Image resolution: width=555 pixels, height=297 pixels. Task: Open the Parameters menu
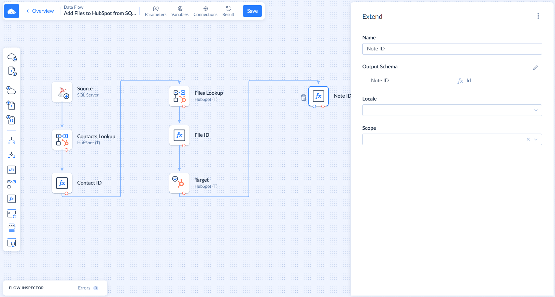156,11
